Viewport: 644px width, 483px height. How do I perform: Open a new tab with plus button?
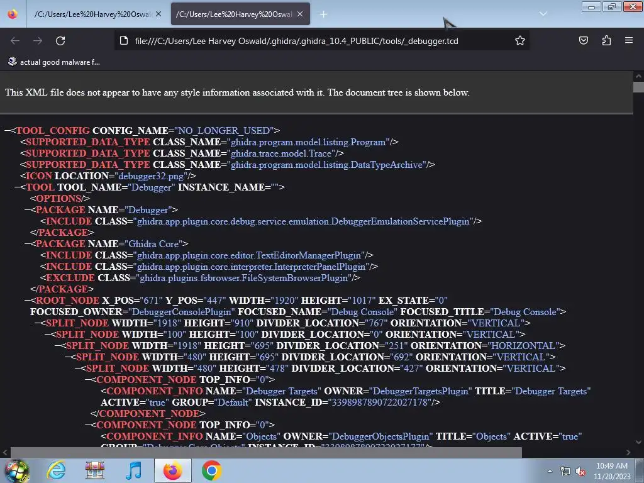pyautogui.click(x=324, y=14)
